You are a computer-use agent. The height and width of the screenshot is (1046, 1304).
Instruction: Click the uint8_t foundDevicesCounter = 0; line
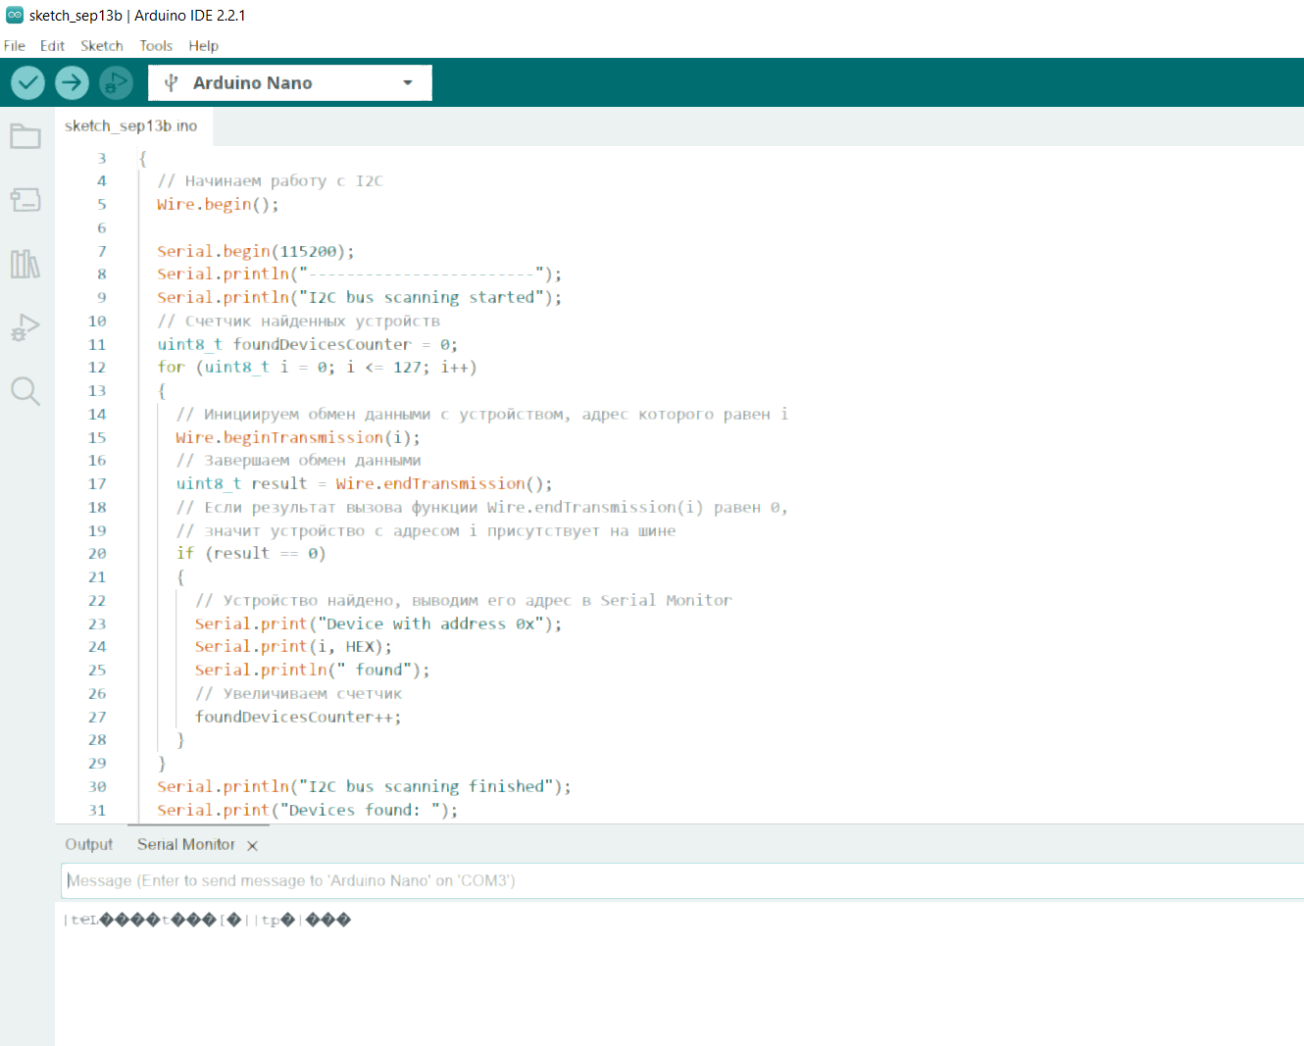[307, 344]
